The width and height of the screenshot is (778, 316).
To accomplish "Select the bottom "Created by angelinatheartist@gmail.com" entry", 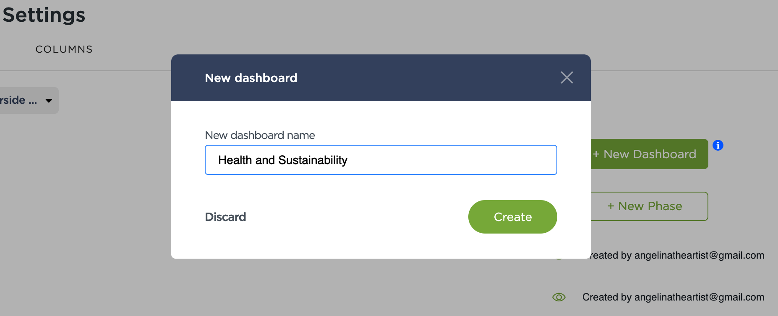I will (x=673, y=297).
